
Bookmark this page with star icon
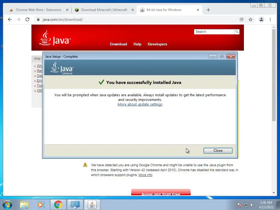[250, 19]
